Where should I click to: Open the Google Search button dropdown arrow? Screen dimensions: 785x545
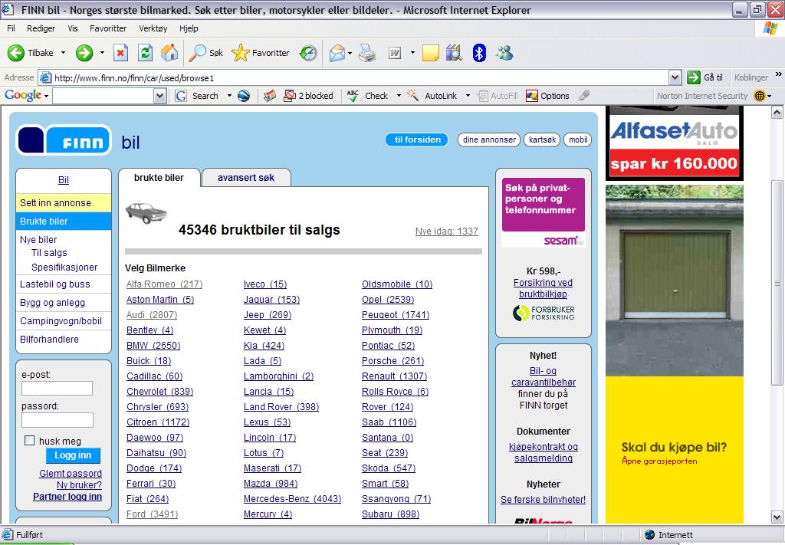tap(229, 96)
